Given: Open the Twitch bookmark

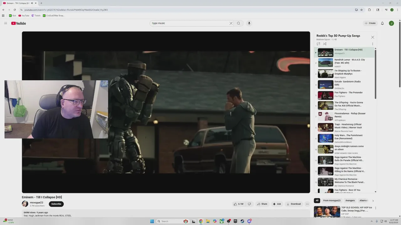Looking at the screenshot, I should point(36,16).
